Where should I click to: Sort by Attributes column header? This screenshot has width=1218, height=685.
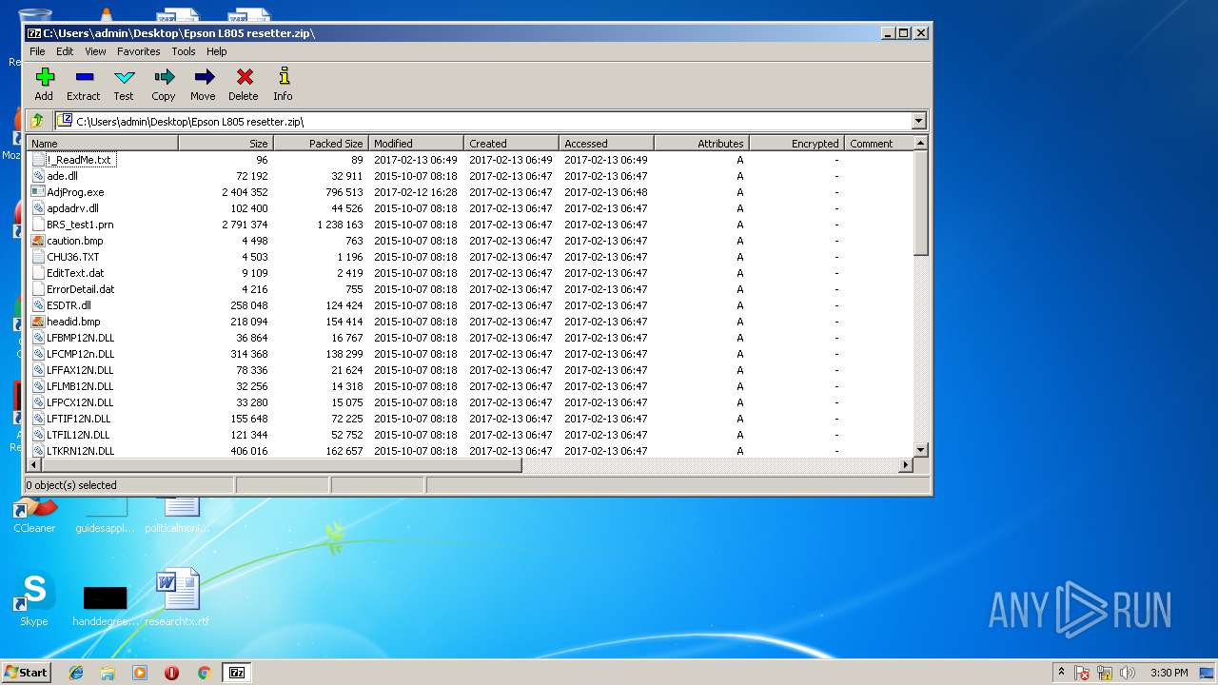(x=701, y=144)
